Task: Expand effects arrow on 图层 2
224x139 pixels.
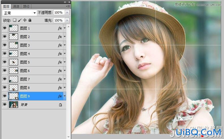Action: click(64, 37)
